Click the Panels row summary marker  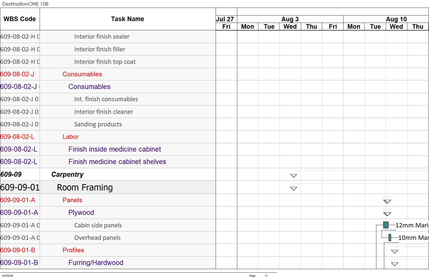(x=387, y=202)
